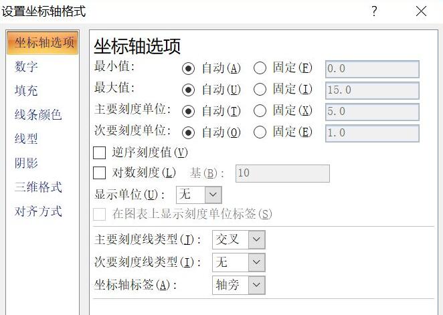
Task: Open the 次要刻度线类型 combo box
Action: pos(239,262)
